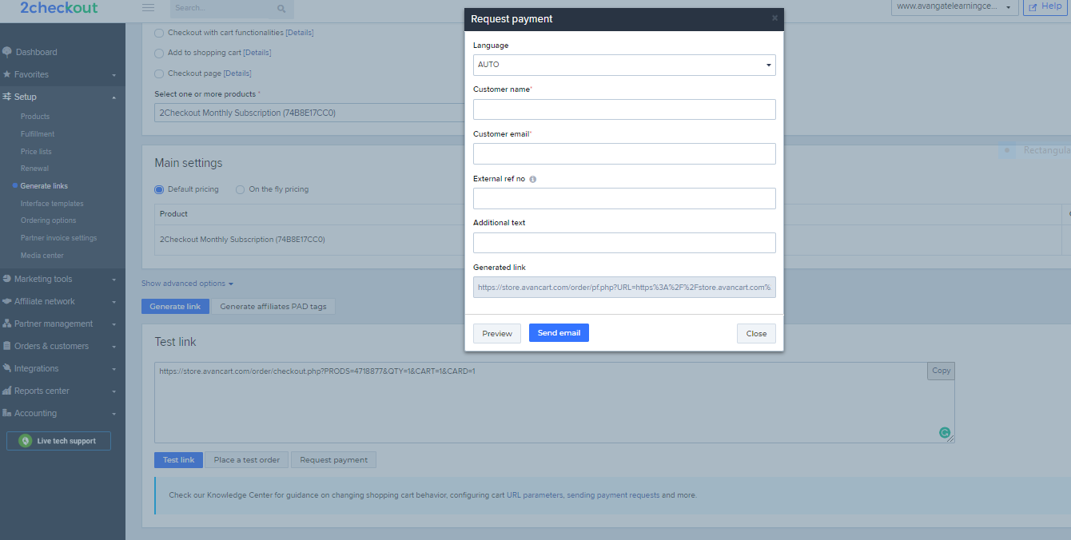Image resolution: width=1071 pixels, height=540 pixels.
Task: Open Products under Setup
Action: (35, 117)
